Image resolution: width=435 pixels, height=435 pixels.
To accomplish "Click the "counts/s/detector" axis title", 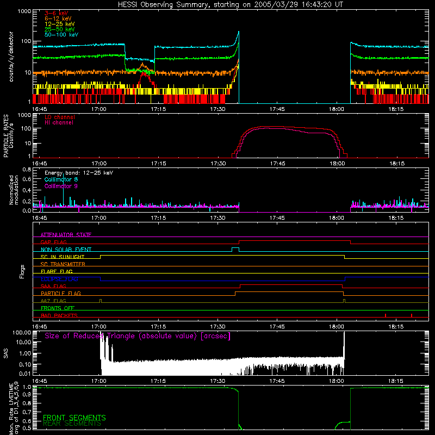I will pyautogui.click(x=11, y=57).
